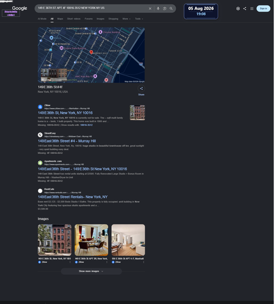The width and height of the screenshot is (277, 304).
Task: Open StreetEasy result 149 East 36th Street #4
Action: 67,141
